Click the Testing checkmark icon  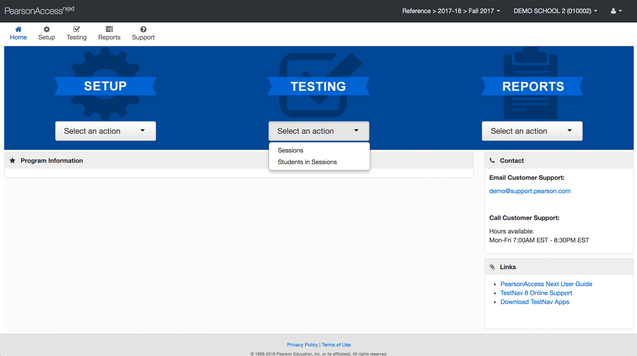point(77,30)
